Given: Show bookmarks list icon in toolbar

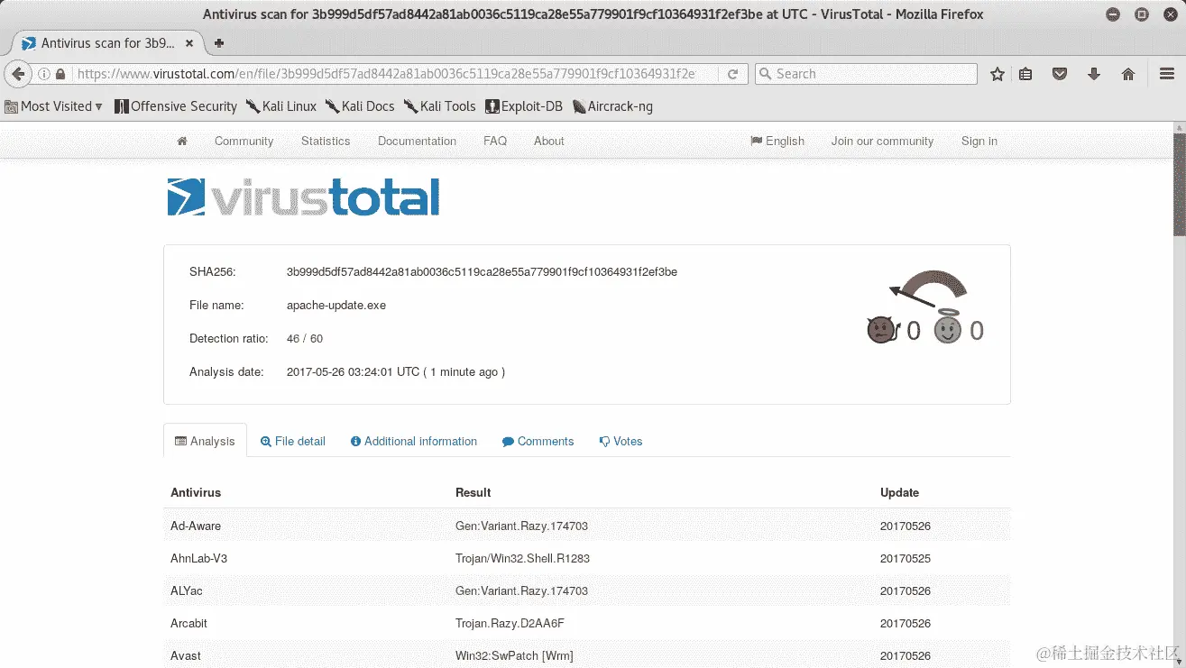Looking at the screenshot, I should (1025, 74).
